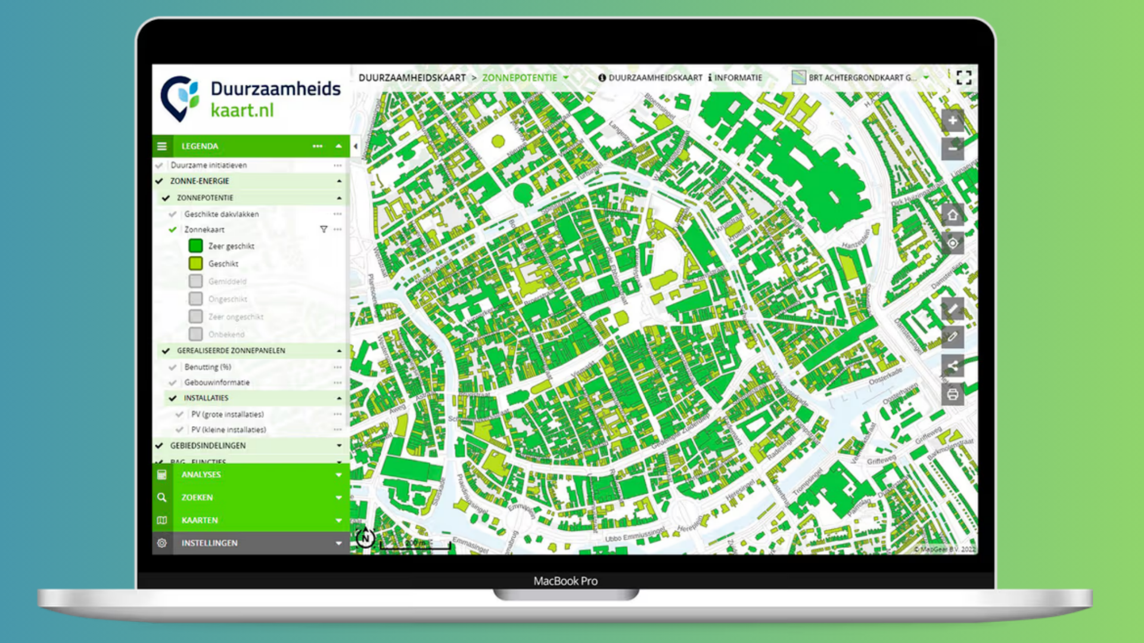Select the Gemiddeld grey swatch
The height and width of the screenshot is (643, 1144).
click(195, 281)
